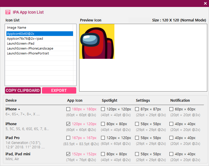Close the IPA App Icon List window
Screen dimensions: 209x166
[x=205, y=3]
